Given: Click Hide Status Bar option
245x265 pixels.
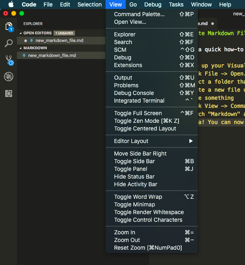Looking at the screenshot, I should coord(134,177).
